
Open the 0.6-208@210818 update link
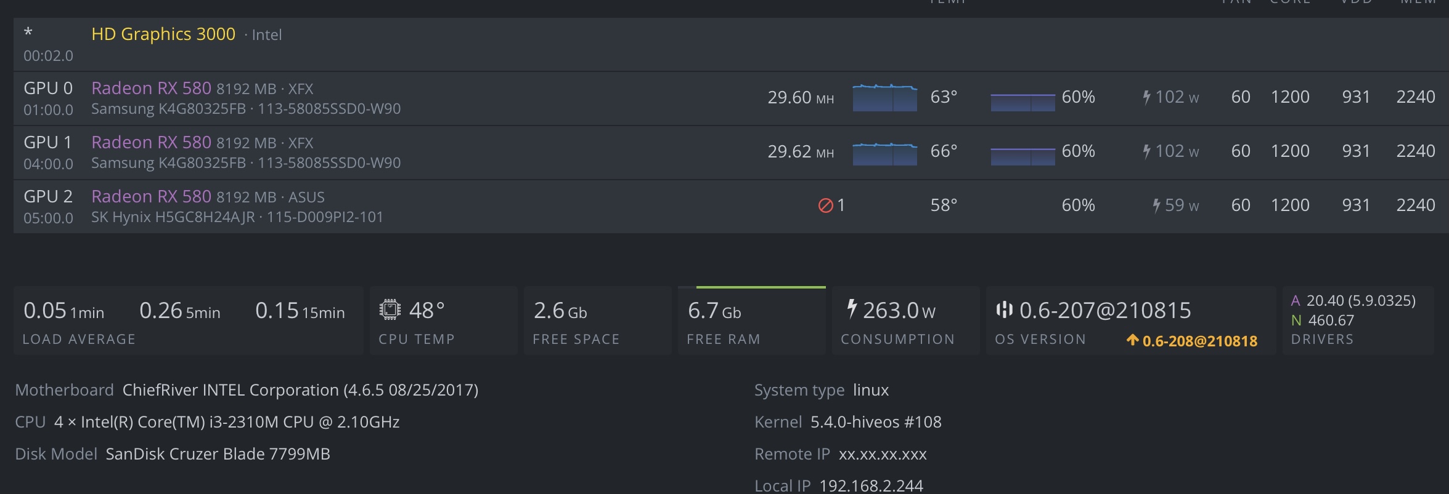point(1199,341)
